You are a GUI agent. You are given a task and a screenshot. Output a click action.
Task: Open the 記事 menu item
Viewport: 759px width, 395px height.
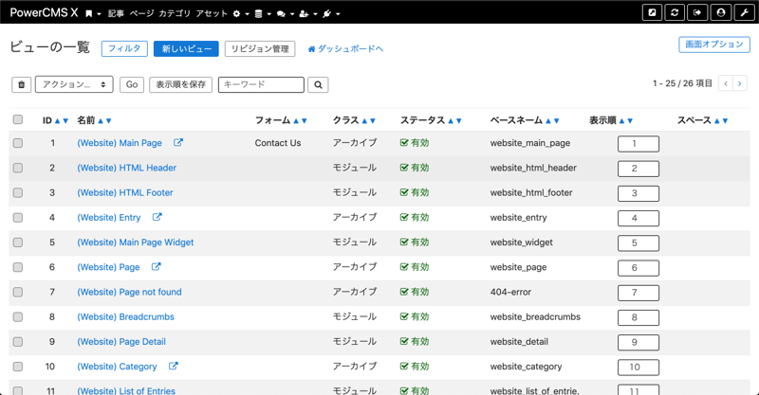pos(116,14)
